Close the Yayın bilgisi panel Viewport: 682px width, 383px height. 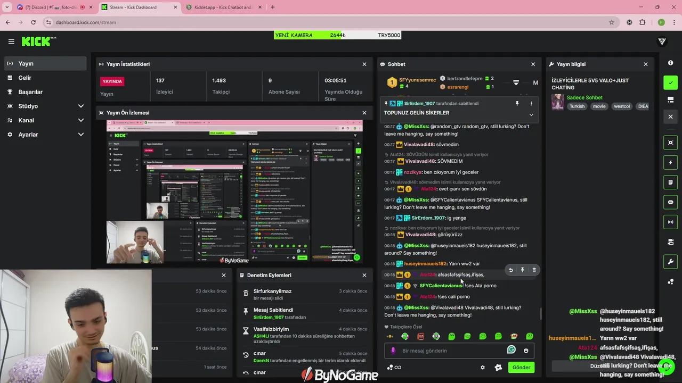click(x=646, y=64)
